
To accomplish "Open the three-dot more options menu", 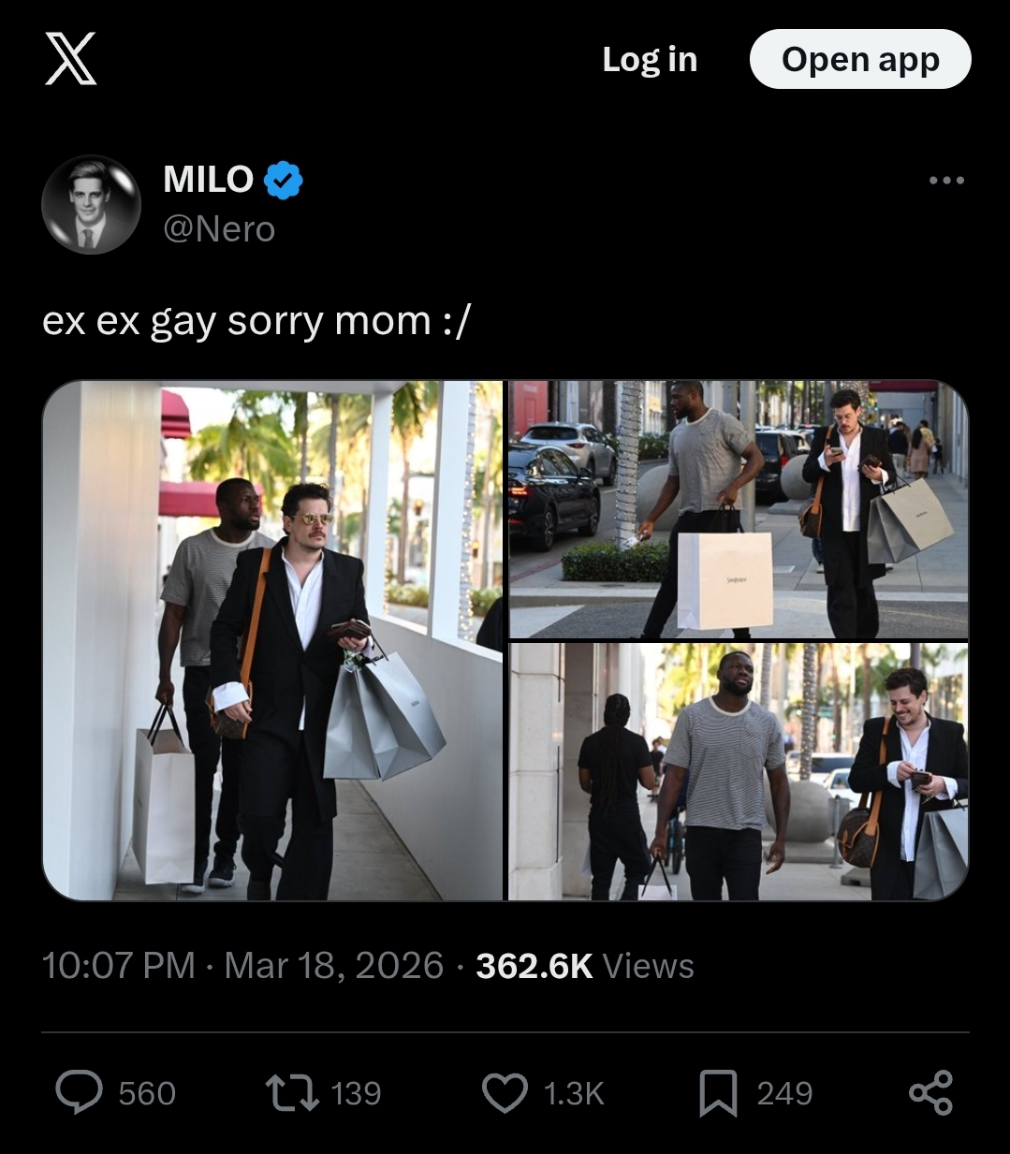I will (946, 180).
